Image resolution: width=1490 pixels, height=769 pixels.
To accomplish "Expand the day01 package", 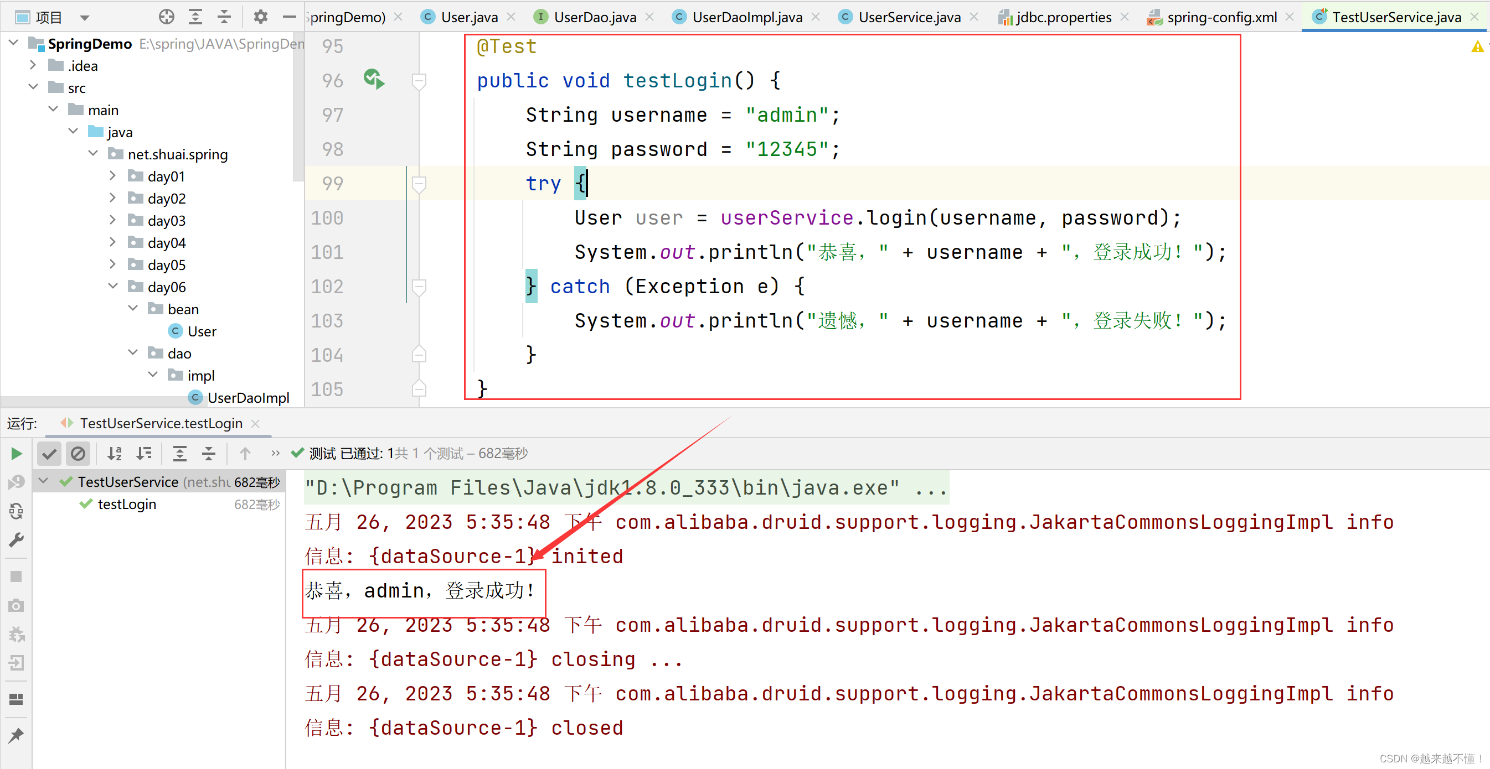I will (113, 175).
